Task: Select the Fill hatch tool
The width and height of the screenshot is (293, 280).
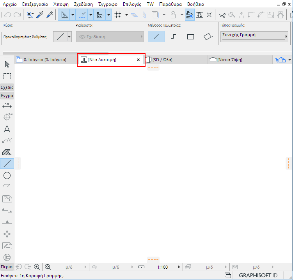Action: [x=7, y=152]
